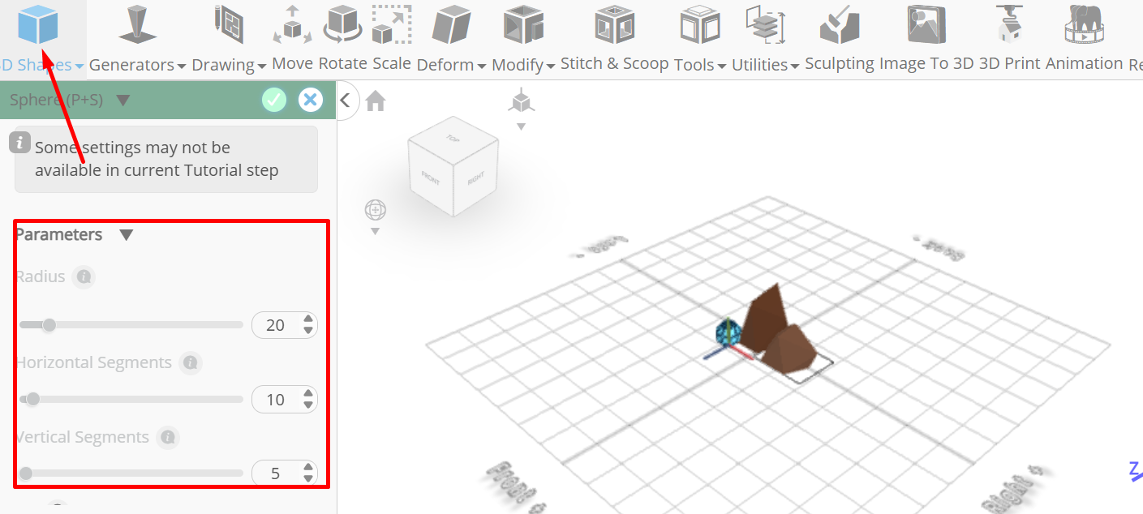
Task: Increase Horizontal Segments with the up arrow
Action: point(308,394)
